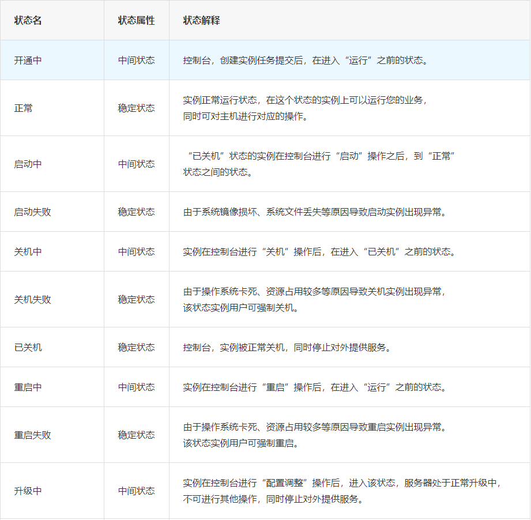Viewport: 531px width, 520px height.
Task: Click the "已关机" status name cell
Action: 28,347
